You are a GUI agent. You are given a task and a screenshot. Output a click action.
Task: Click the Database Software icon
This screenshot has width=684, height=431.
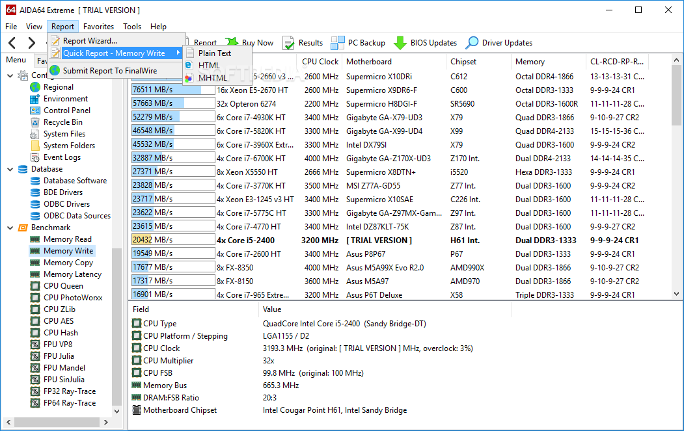35,181
